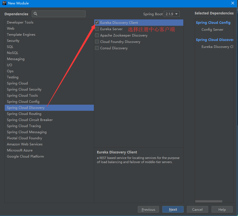This screenshot has width=238, height=216.
Task: Select Spring Cloud Config in Selected Dependencies
Action: click(x=213, y=23)
